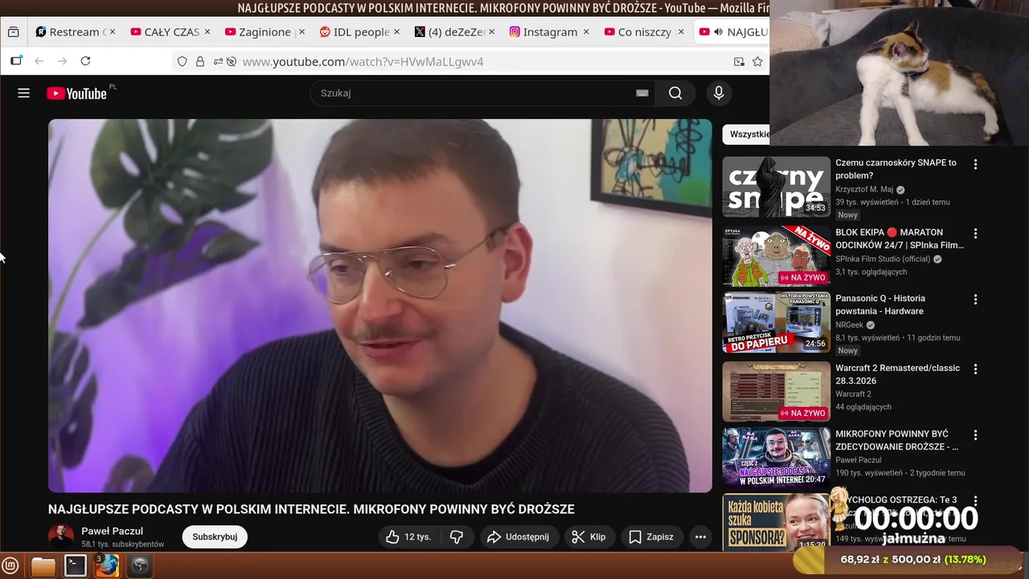Viewport: 1029px width, 579px height.
Task: Click the main video player
Action: [380, 306]
